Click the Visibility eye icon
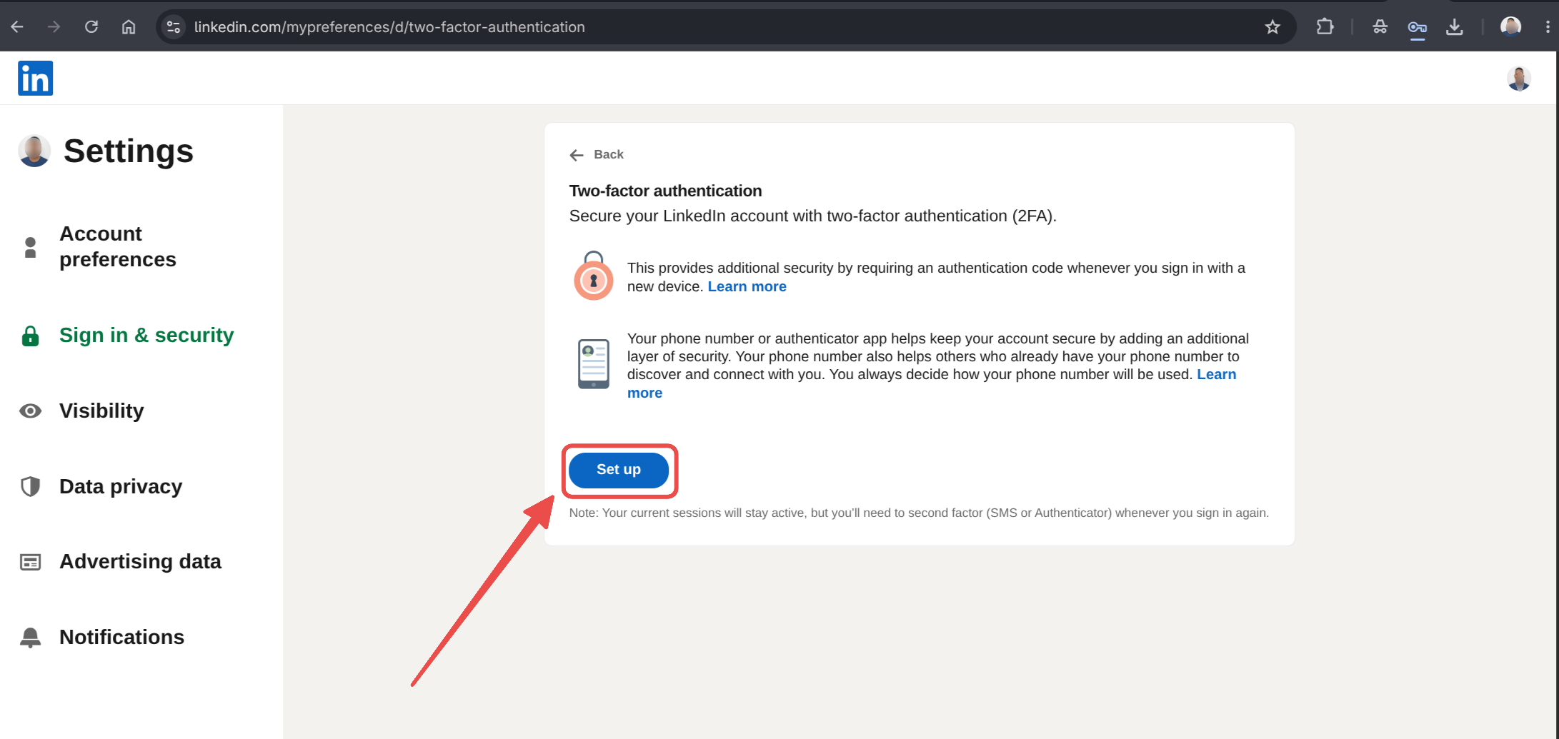The image size is (1559, 739). [x=30, y=411]
